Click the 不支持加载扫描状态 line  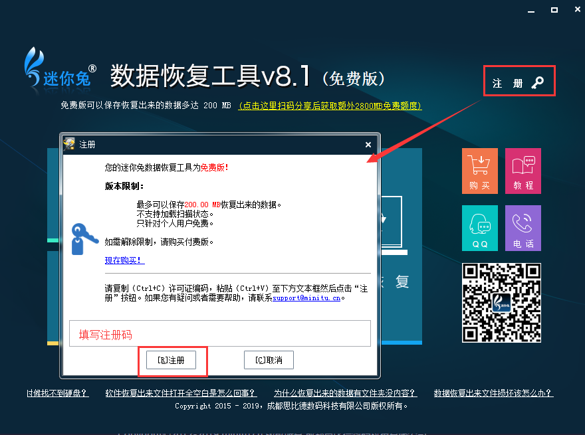click(175, 214)
